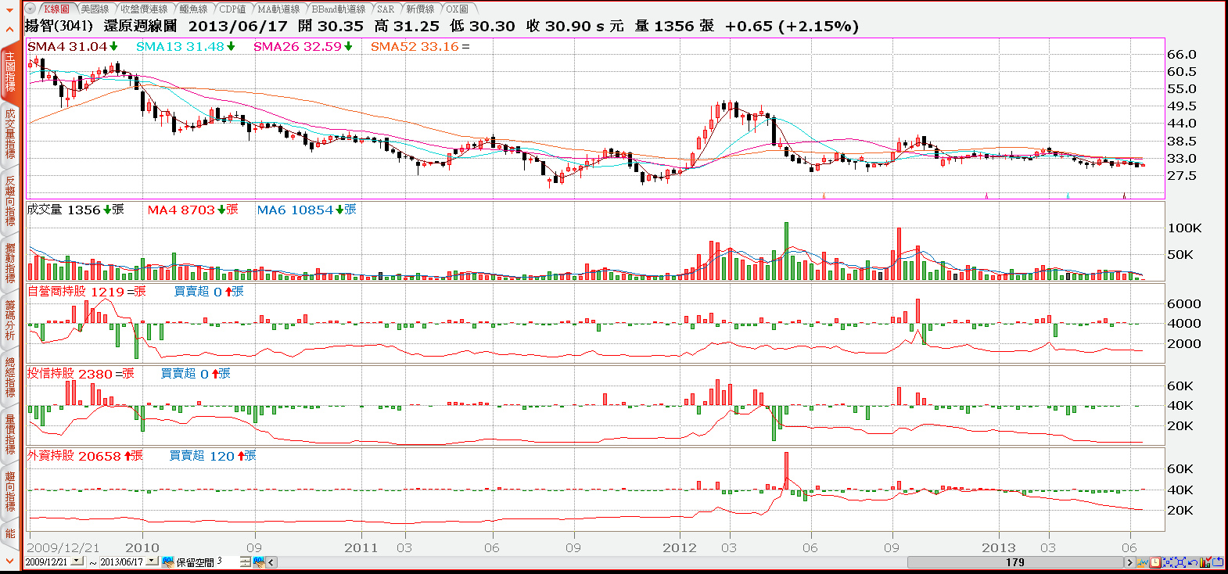Click the sidebar down arrow at bottom

(9, 561)
